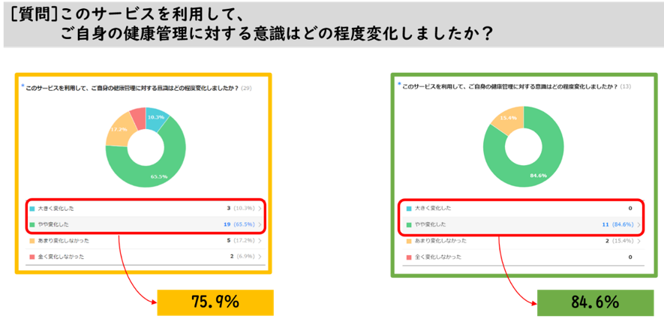The image size is (664, 322).
Task: Expand the chevron beside 11 (84.6%) row
Action: click(x=638, y=224)
